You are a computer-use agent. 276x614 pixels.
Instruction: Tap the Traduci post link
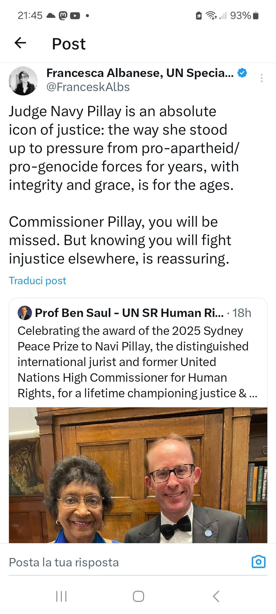38,281
